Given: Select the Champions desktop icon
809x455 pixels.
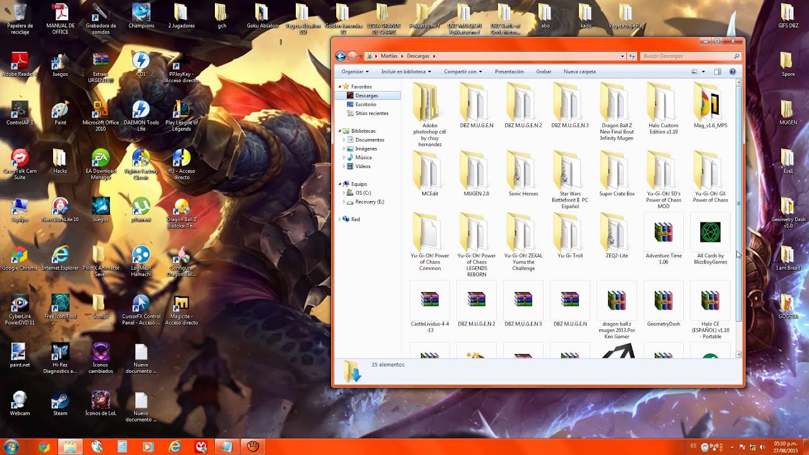Looking at the screenshot, I should coord(141,16).
